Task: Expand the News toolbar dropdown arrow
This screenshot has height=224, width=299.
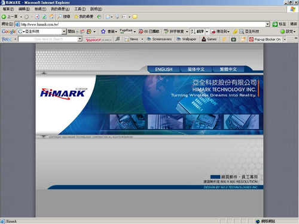Action: point(142,39)
